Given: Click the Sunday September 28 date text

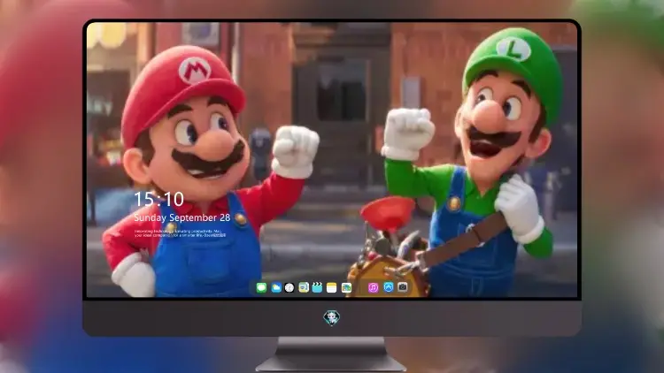Looking at the screenshot, I should click(x=182, y=217).
